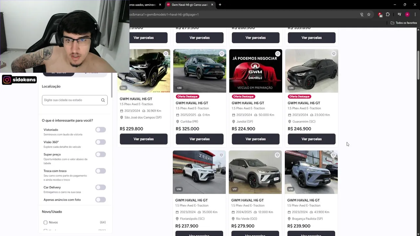Enable the Troca com troco switch
Image resolution: width=420 pixels, height=236 pixels.
coord(101,171)
